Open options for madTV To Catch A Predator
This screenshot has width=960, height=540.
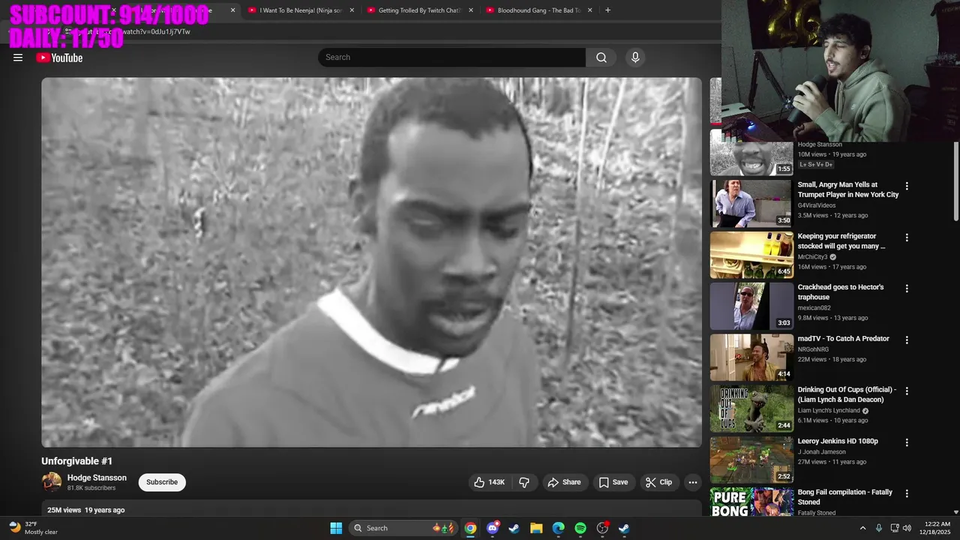pyautogui.click(x=907, y=340)
